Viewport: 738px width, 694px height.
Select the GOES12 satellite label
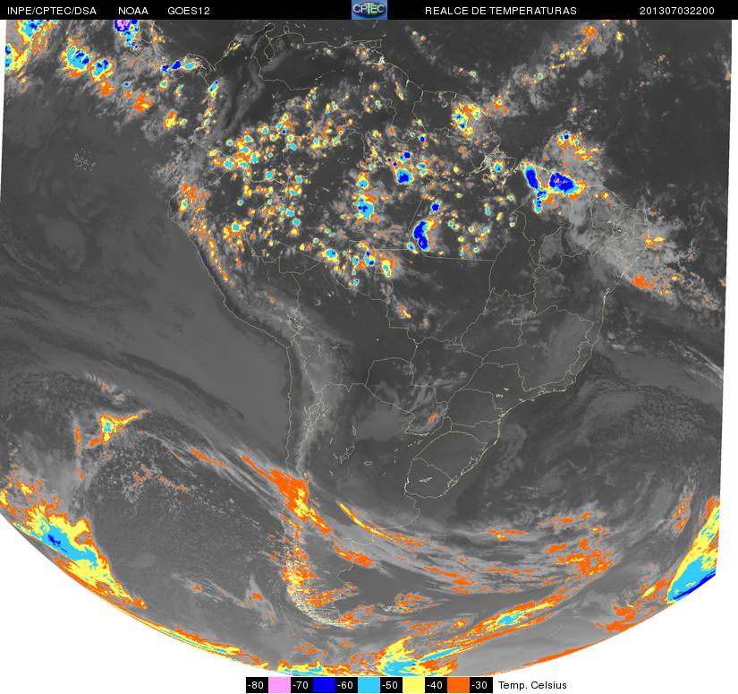click(189, 11)
